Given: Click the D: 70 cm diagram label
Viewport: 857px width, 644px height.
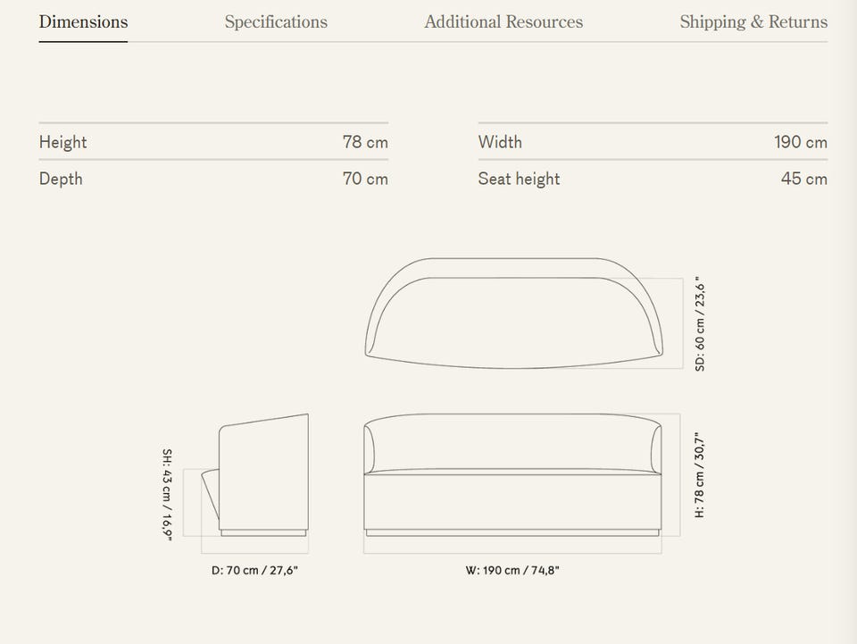Looking at the screenshot, I should 254,570.
